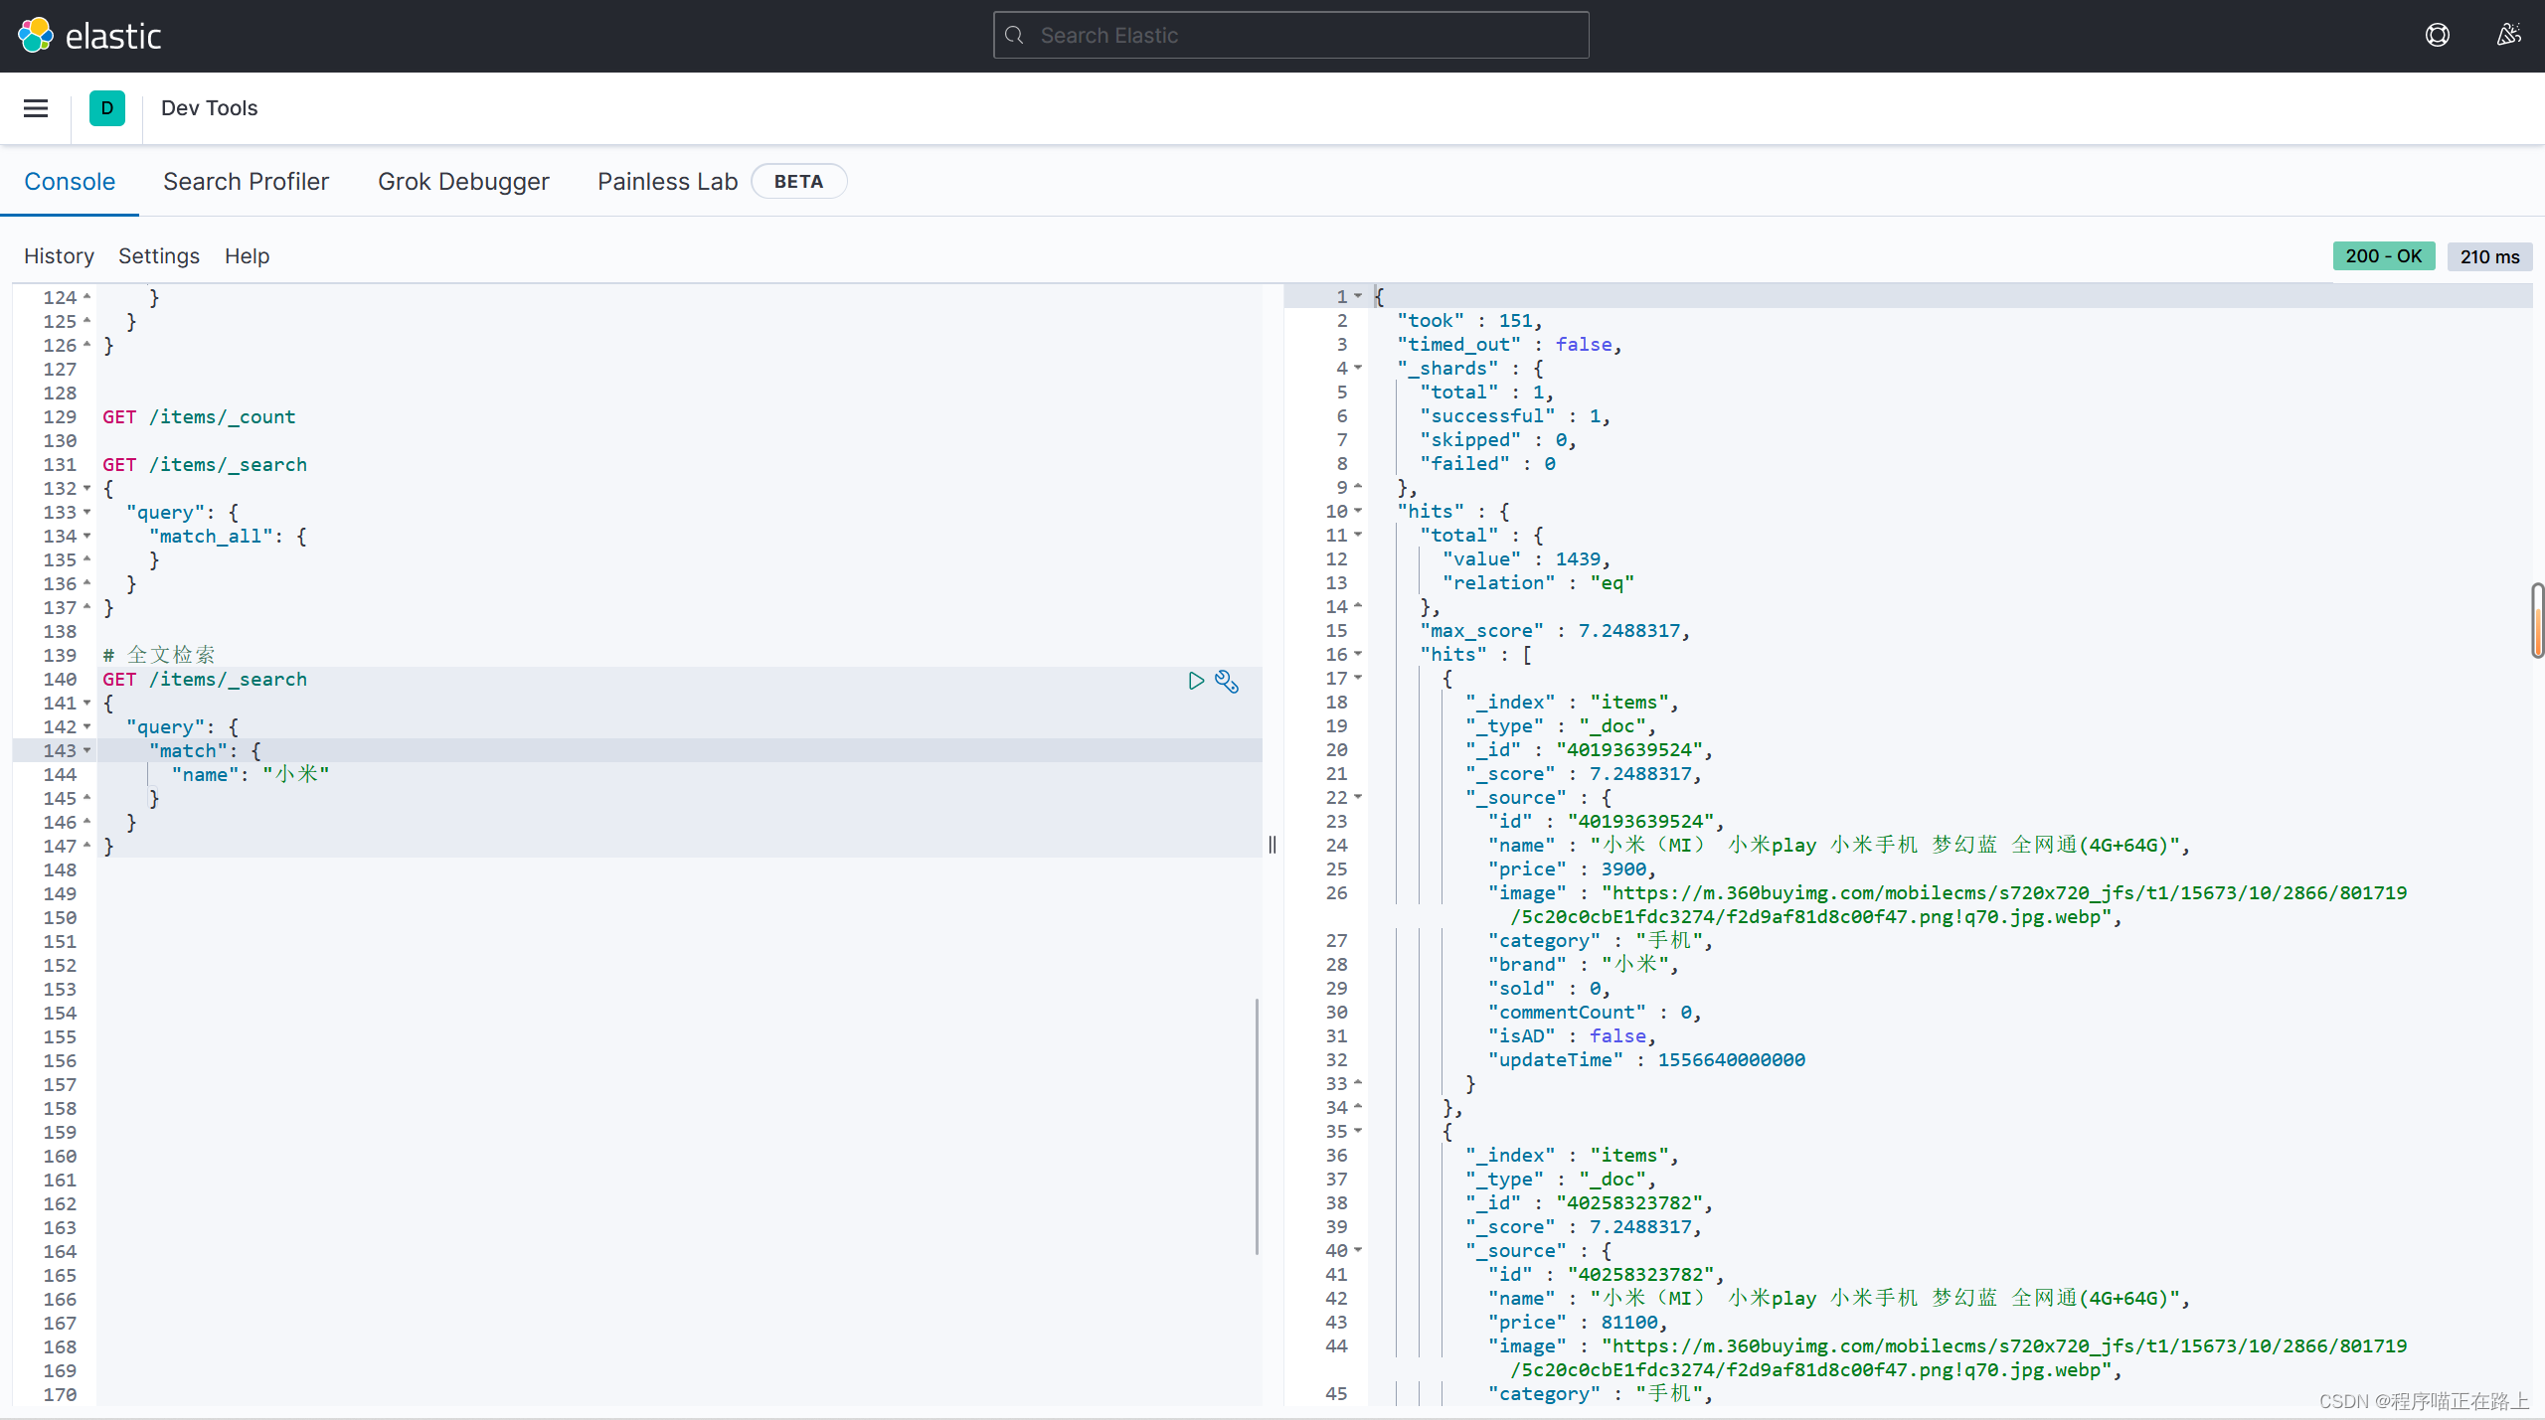
Task: Click the panel resize divider handle
Action: tap(1272, 845)
